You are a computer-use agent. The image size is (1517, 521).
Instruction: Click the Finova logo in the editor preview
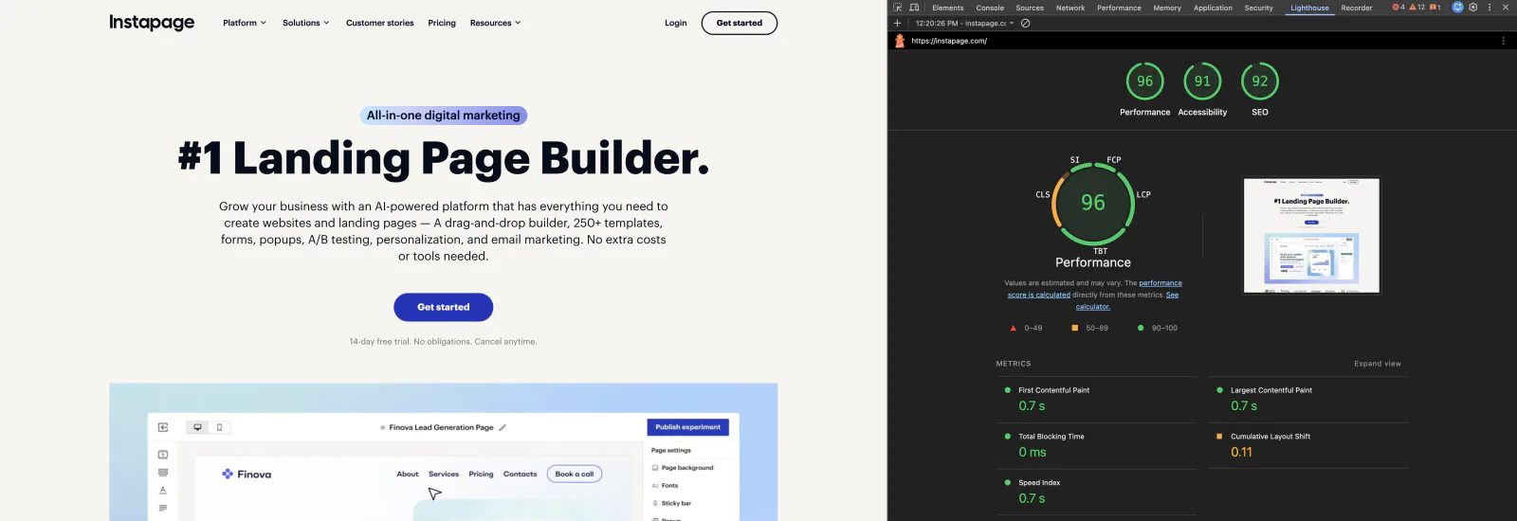247,474
